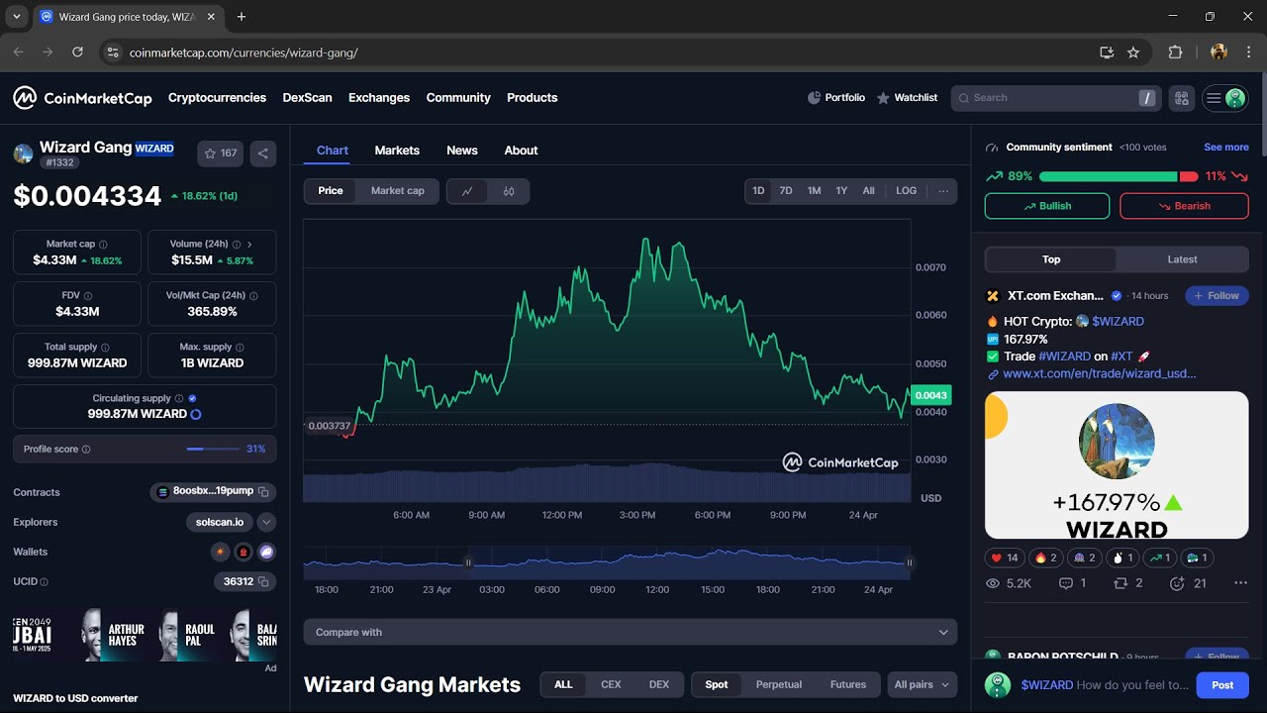Switch to line chart view

(x=467, y=191)
